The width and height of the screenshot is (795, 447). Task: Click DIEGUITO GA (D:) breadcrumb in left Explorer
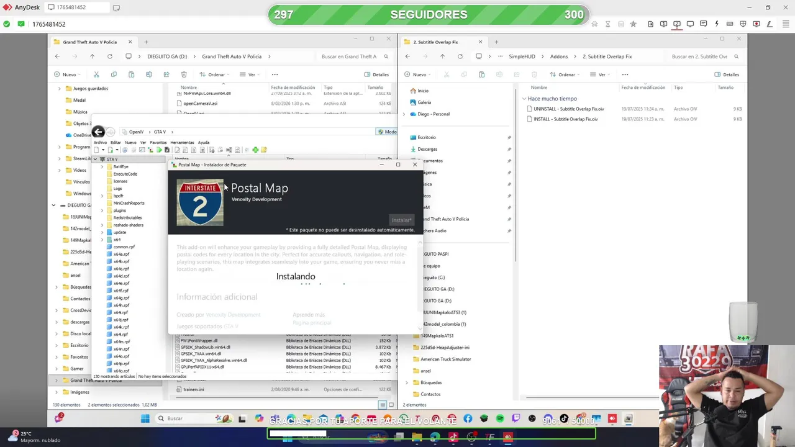(167, 56)
